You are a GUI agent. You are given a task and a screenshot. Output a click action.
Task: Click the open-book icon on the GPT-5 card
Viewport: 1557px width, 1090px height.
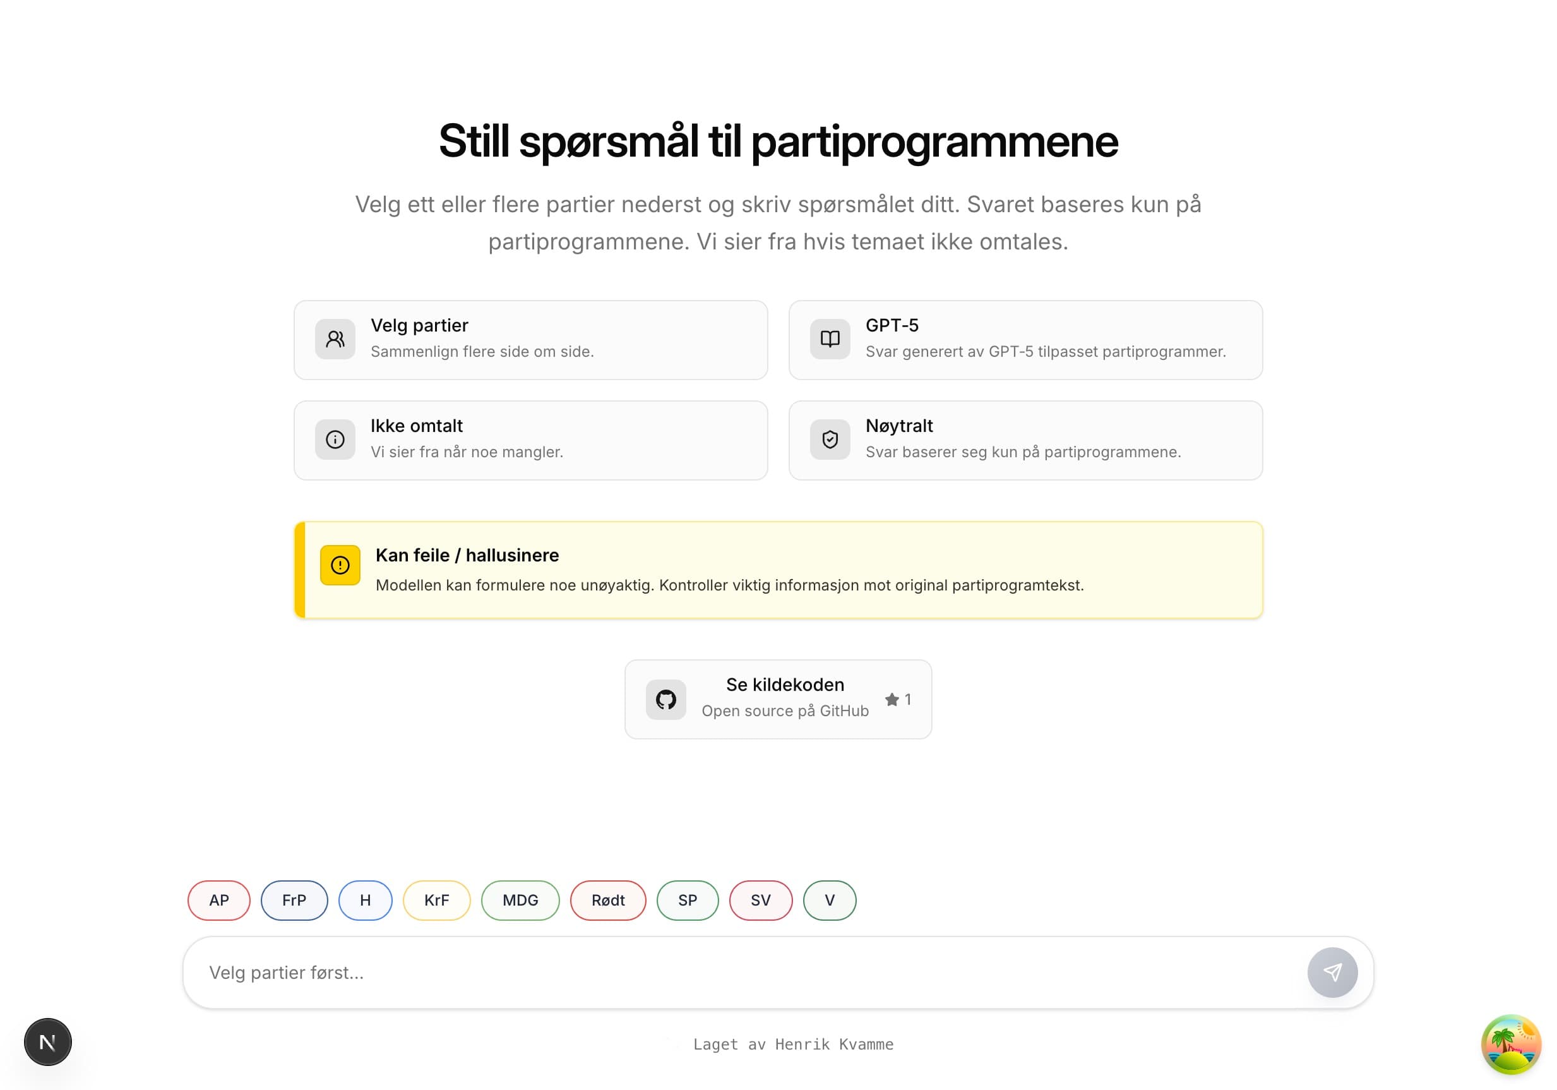[x=830, y=339]
